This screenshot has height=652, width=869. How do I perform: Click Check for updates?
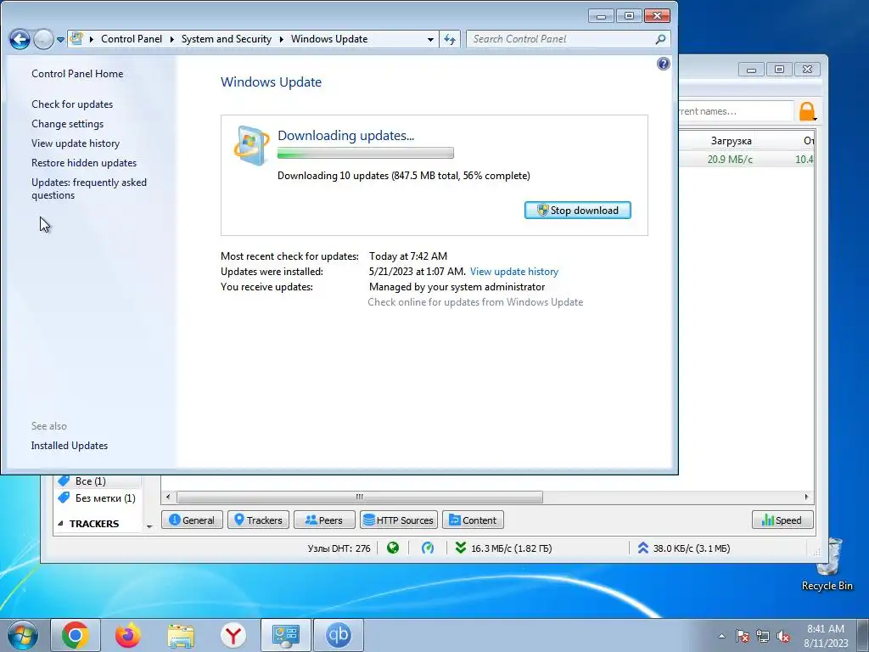tap(72, 104)
